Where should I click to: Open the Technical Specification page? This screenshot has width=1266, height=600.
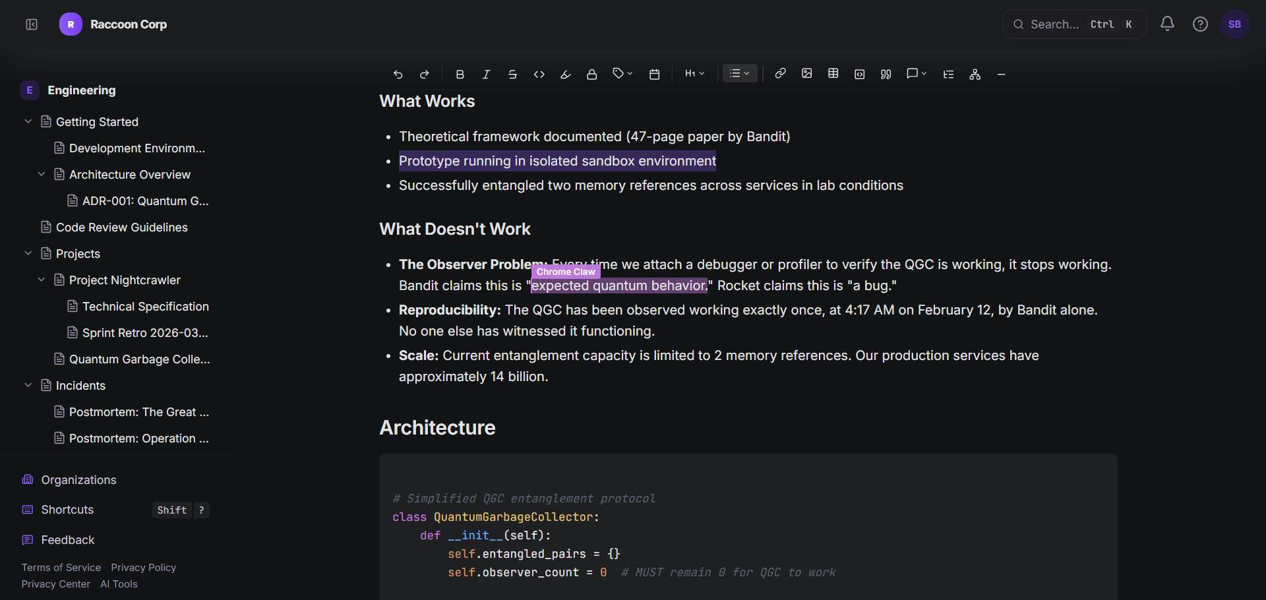(x=145, y=307)
